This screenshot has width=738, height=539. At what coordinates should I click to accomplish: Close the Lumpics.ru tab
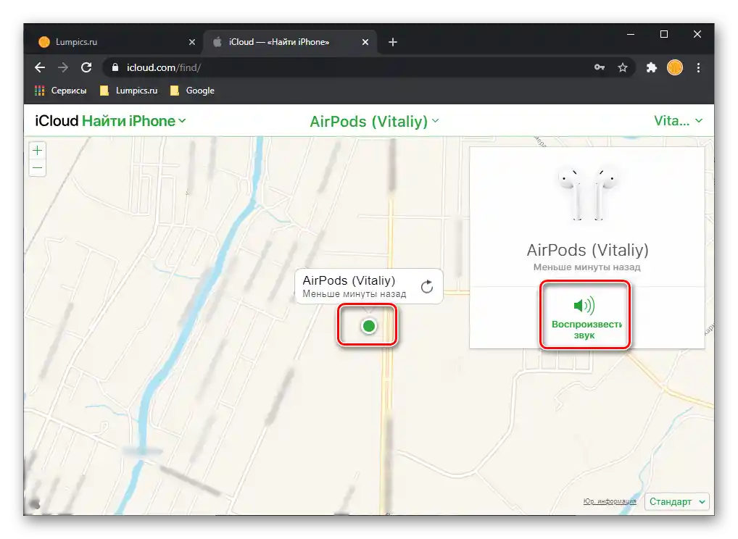pos(192,42)
